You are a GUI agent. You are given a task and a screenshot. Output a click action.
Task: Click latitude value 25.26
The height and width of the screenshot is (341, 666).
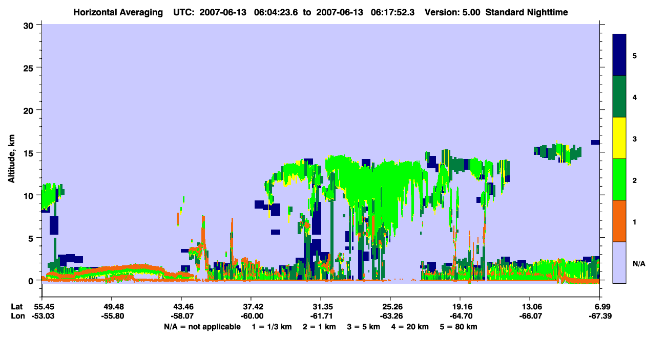(x=390, y=307)
